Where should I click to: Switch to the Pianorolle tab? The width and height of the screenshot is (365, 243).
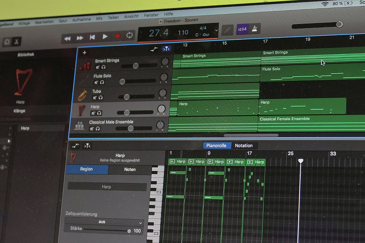217,146
